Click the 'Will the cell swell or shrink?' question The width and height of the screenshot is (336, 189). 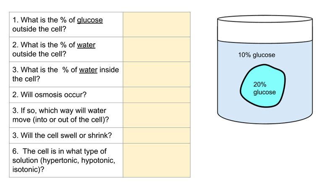pyautogui.click(x=62, y=135)
